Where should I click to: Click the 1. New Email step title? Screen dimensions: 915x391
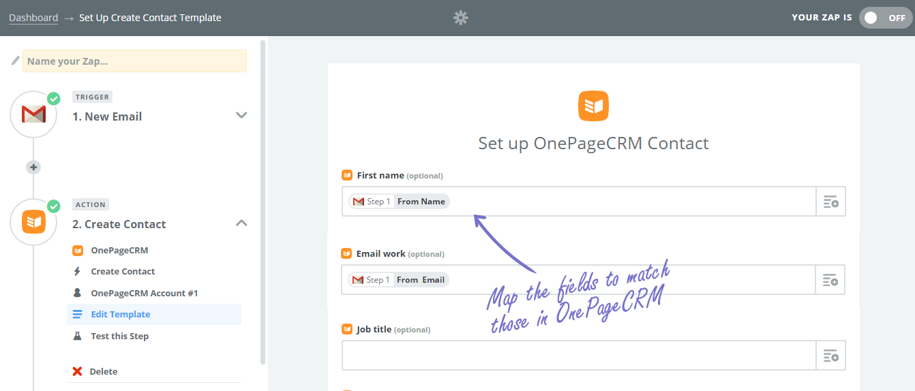click(107, 116)
